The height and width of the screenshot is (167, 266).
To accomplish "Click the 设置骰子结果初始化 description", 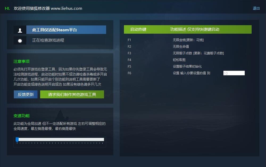I will coord(187,67).
